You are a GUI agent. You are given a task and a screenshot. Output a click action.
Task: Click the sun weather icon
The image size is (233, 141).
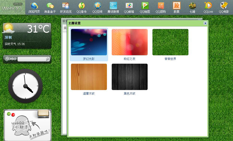(x=8, y=28)
